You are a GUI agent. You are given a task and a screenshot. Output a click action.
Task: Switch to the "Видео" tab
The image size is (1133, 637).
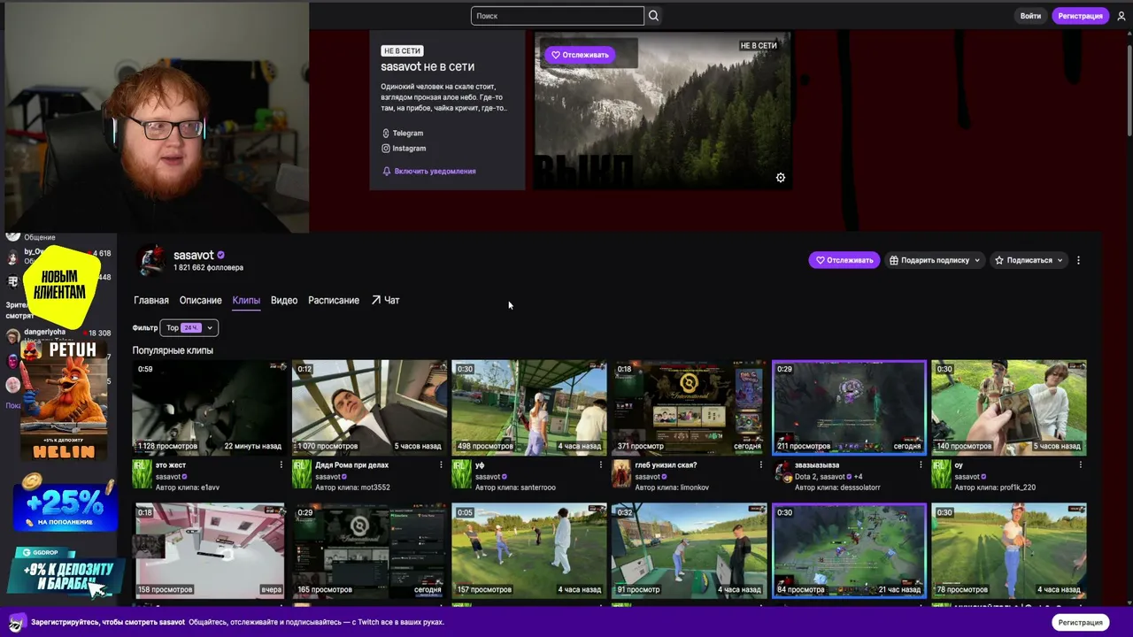pyautogui.click(x=284, y=301)
